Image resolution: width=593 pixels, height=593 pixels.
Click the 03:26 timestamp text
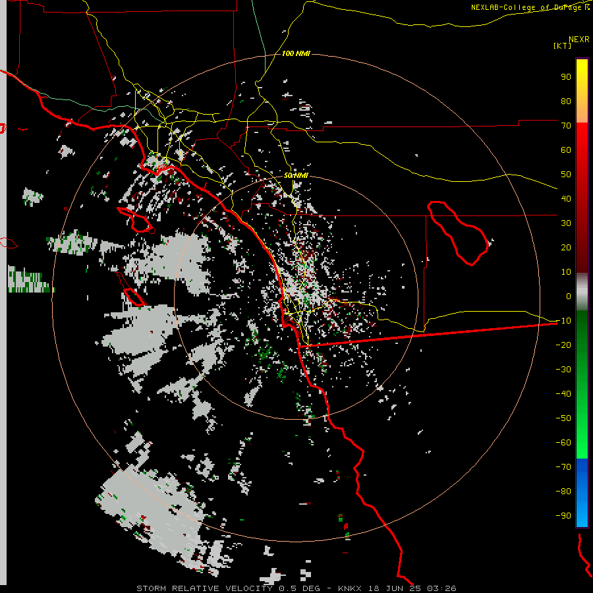tap(441, 588)
